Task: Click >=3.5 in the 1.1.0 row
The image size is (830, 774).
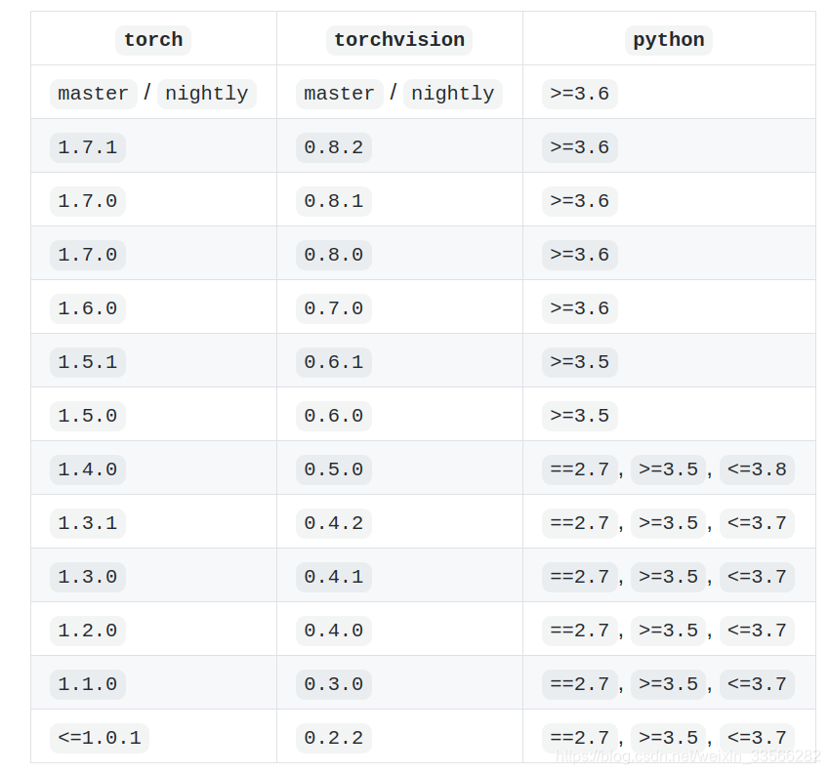Action: point(668,684)
